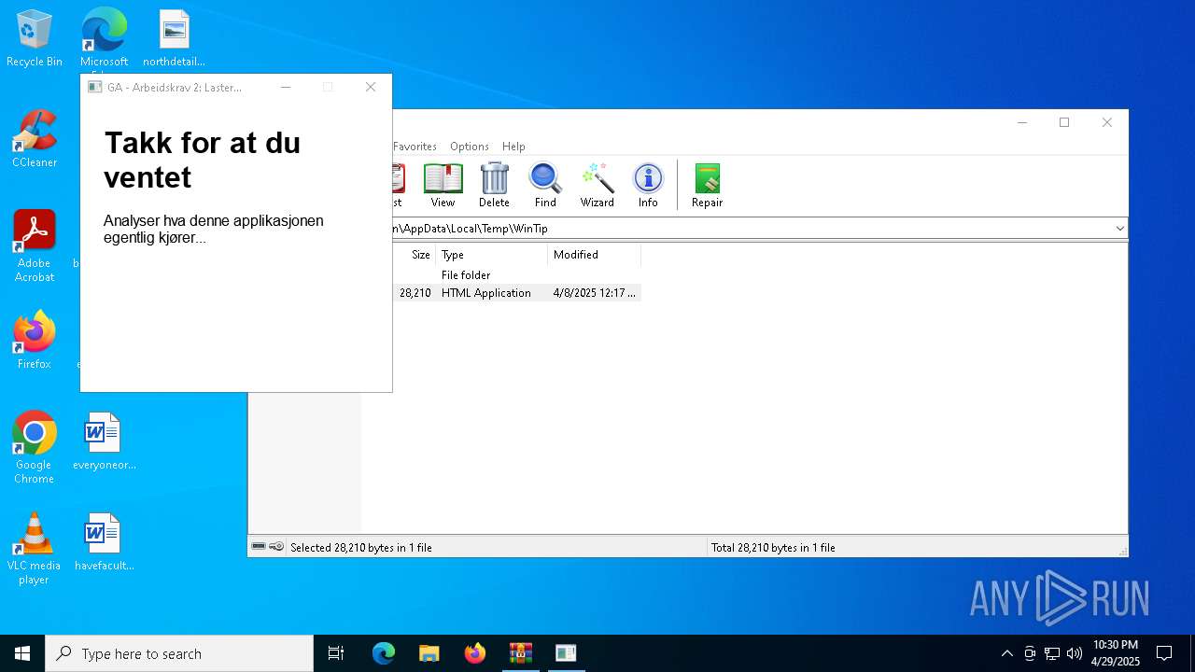1195x672 pixels.
Task: Open the Windows Start menu
Action: coord(22,653)
